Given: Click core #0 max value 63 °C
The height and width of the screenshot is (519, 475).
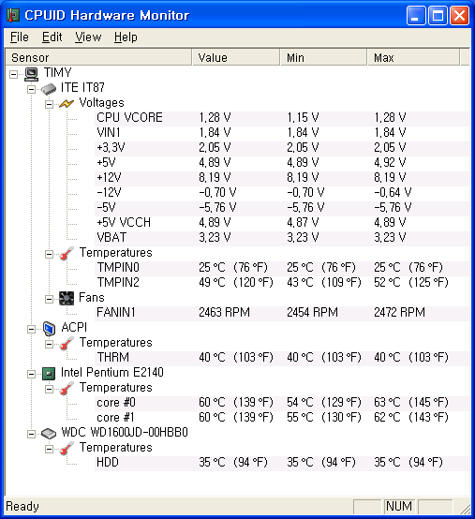Looking at the screenshot, I should (x=410, y=403).
